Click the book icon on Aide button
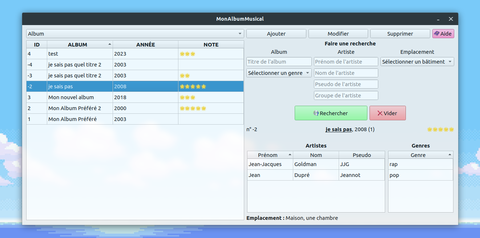 point(436,33)
